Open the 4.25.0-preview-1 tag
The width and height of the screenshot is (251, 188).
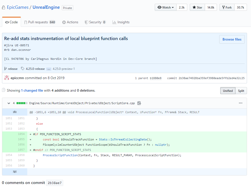(64, 69)
